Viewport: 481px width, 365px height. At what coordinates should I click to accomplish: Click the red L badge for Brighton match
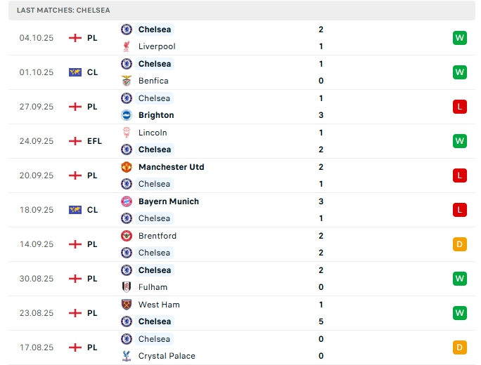pyautogui.click(x=460, y=107)
